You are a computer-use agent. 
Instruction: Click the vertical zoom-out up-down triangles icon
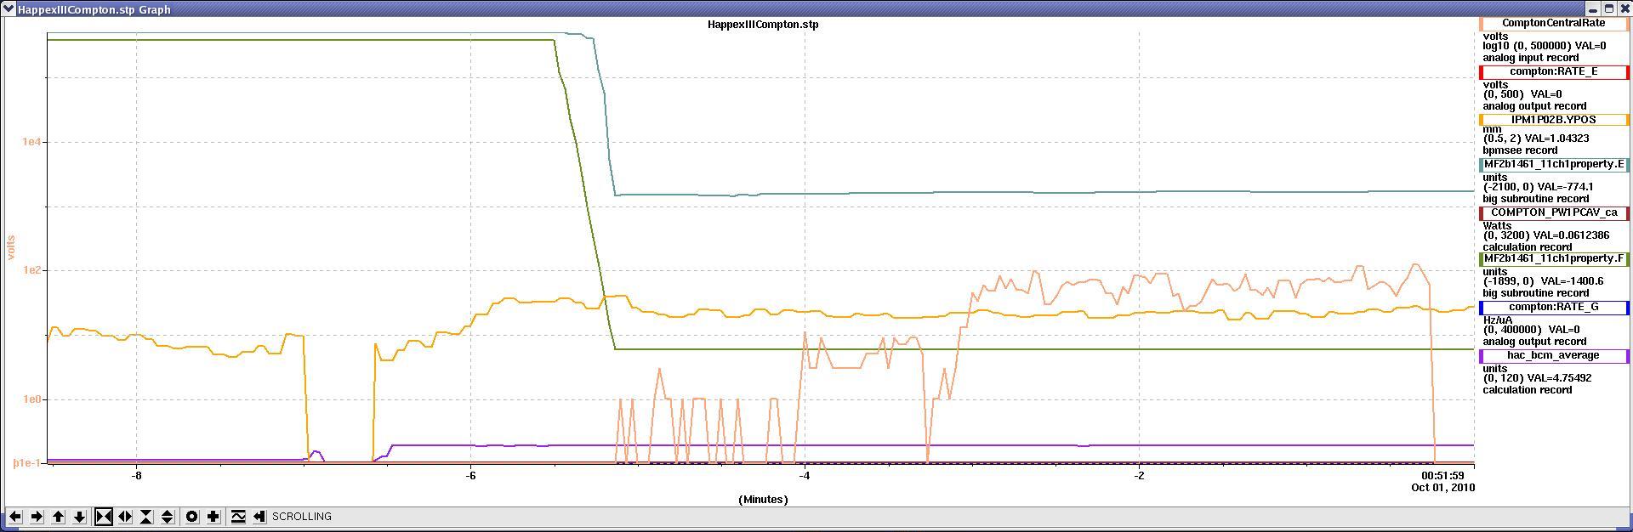168,517
